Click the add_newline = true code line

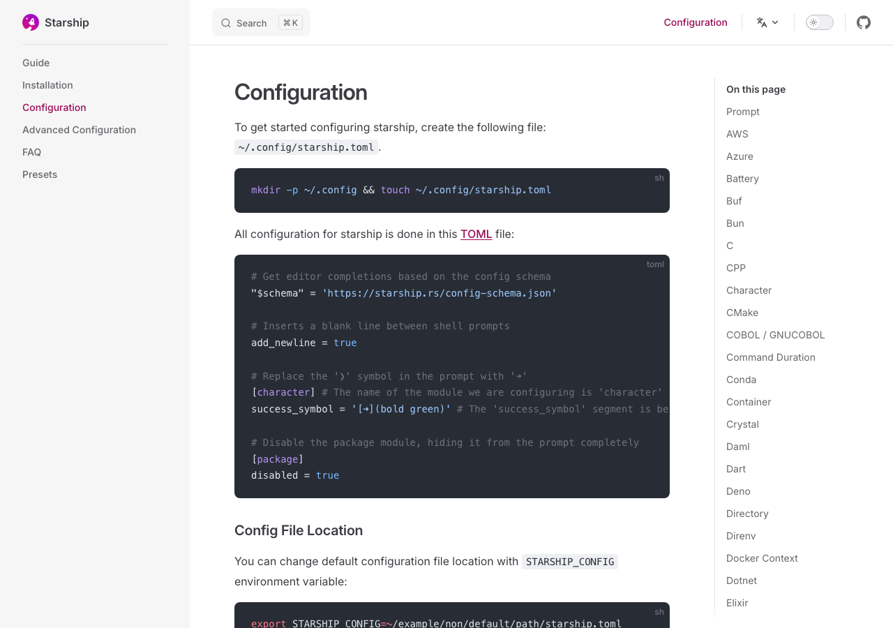pos(304,343)
